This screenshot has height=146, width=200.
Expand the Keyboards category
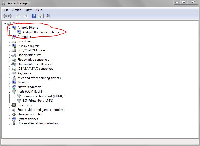tap(10, 74)
